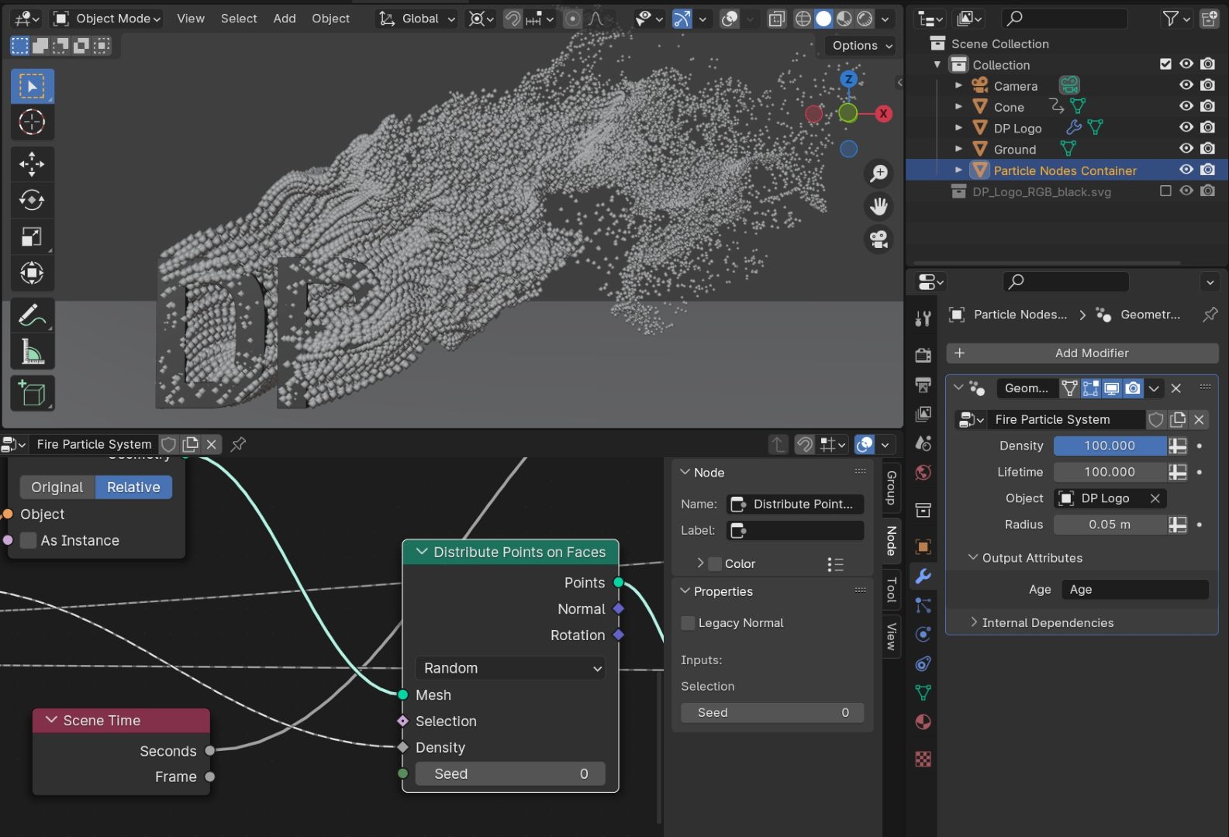Viewport: 1229px width, 837px height.
Task: Select the Move tool in toolbar
Action: tap(32, 164)
